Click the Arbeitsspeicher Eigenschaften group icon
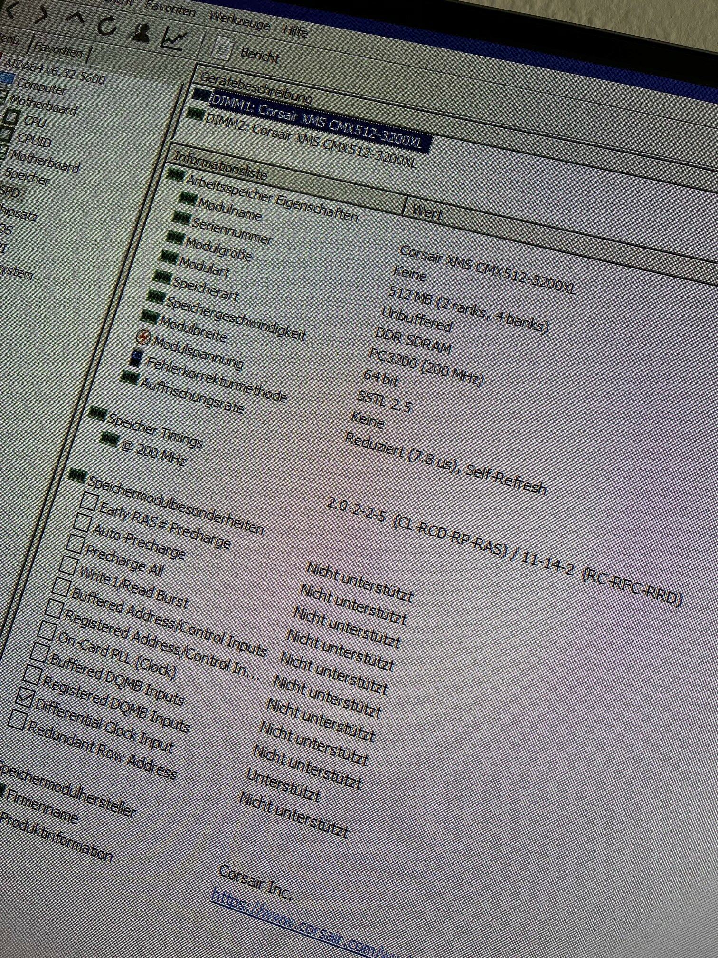Screen dimensions: 718x958 pos(175,176)
